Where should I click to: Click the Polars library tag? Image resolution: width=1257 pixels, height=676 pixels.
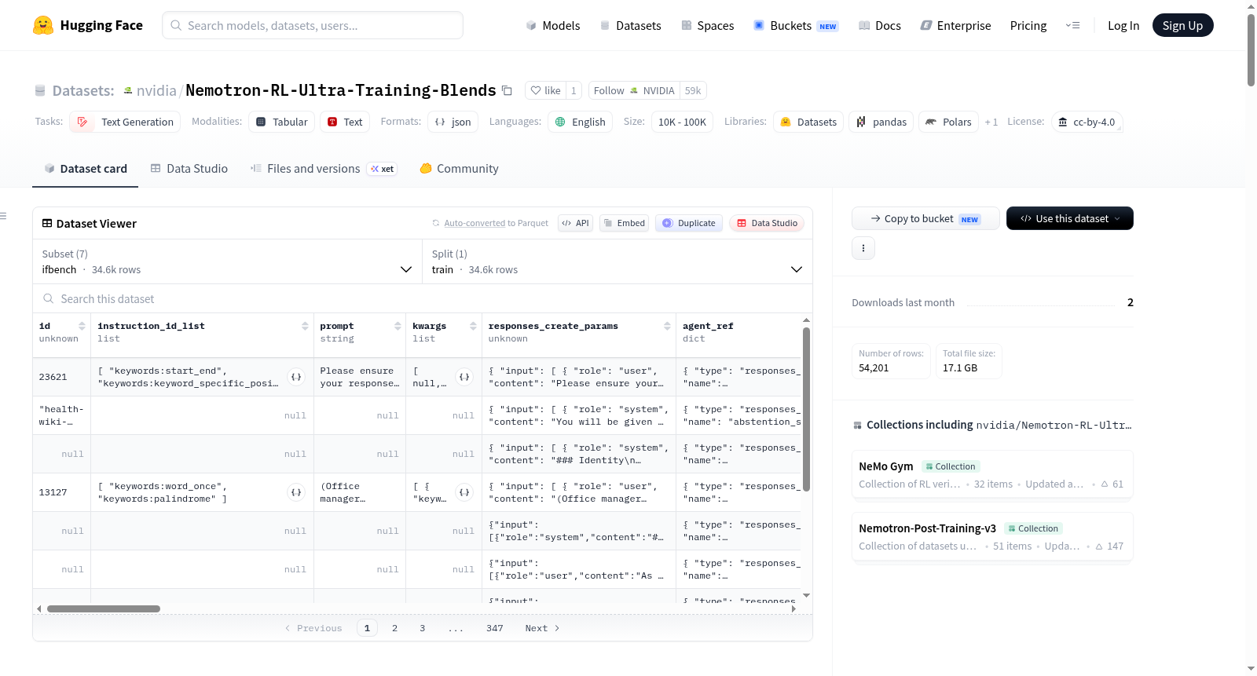click(x=948, y=122)
